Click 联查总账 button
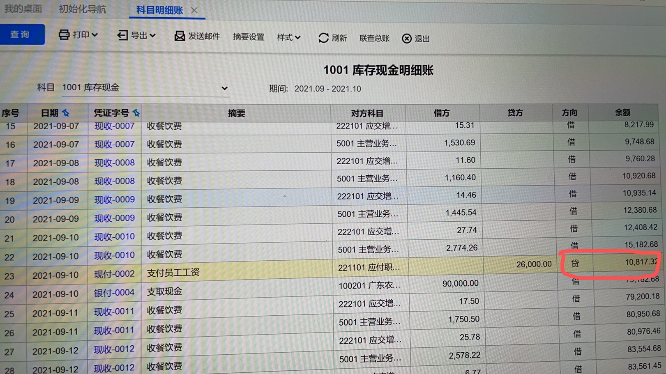 pyautogui.click(x=374, y=38)
